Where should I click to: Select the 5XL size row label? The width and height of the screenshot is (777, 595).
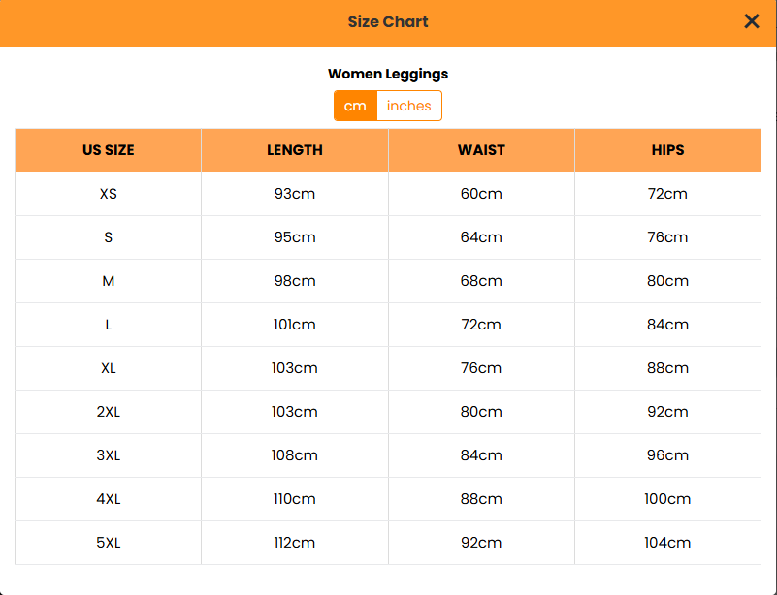109,543
